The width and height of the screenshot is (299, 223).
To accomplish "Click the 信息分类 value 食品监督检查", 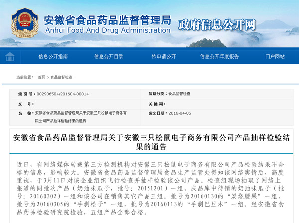I will pos(179,94).
